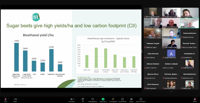Open the Участники participants panel
Image resolution: width=200 pixels, height=103 pixels.
point(71,100)
